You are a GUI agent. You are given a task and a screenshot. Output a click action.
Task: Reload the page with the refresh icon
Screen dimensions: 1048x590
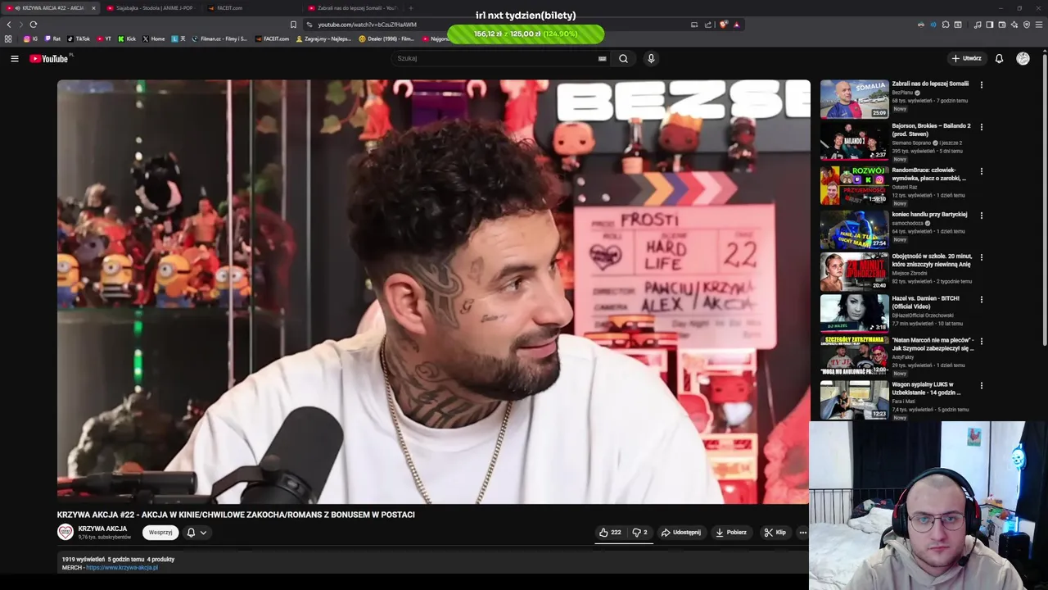[x=33, y=25]
